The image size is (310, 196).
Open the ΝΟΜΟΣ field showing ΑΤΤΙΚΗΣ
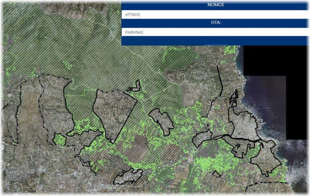pos(214,14)
